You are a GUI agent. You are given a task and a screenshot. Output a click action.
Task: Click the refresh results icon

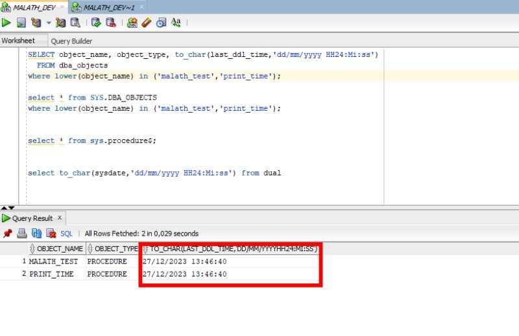[36, 234]
